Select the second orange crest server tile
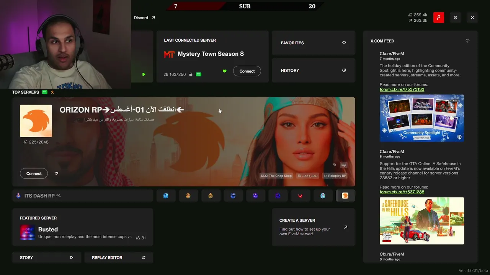This screenshot has height=275, width=490. coord(188,196)
